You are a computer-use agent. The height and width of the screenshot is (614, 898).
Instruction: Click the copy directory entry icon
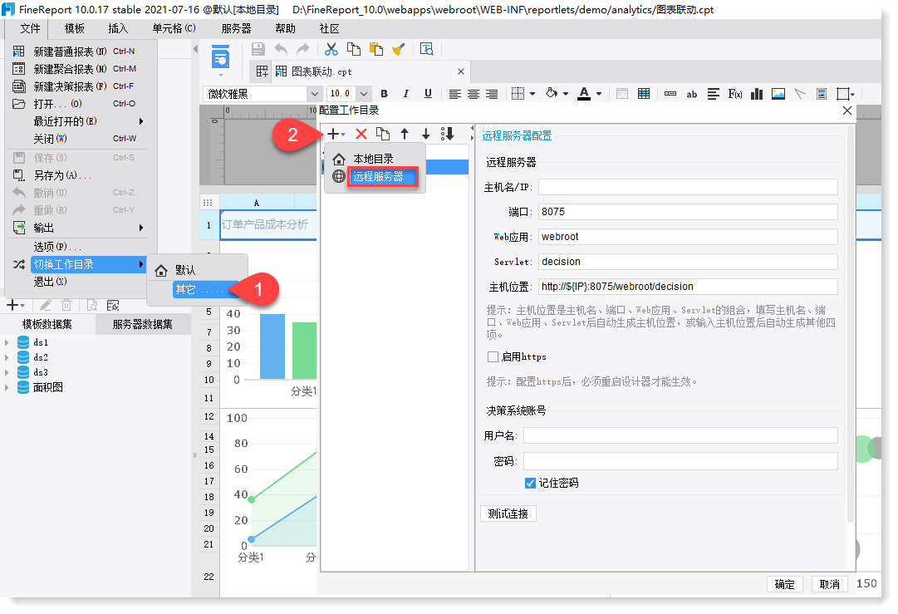[383, 134]
